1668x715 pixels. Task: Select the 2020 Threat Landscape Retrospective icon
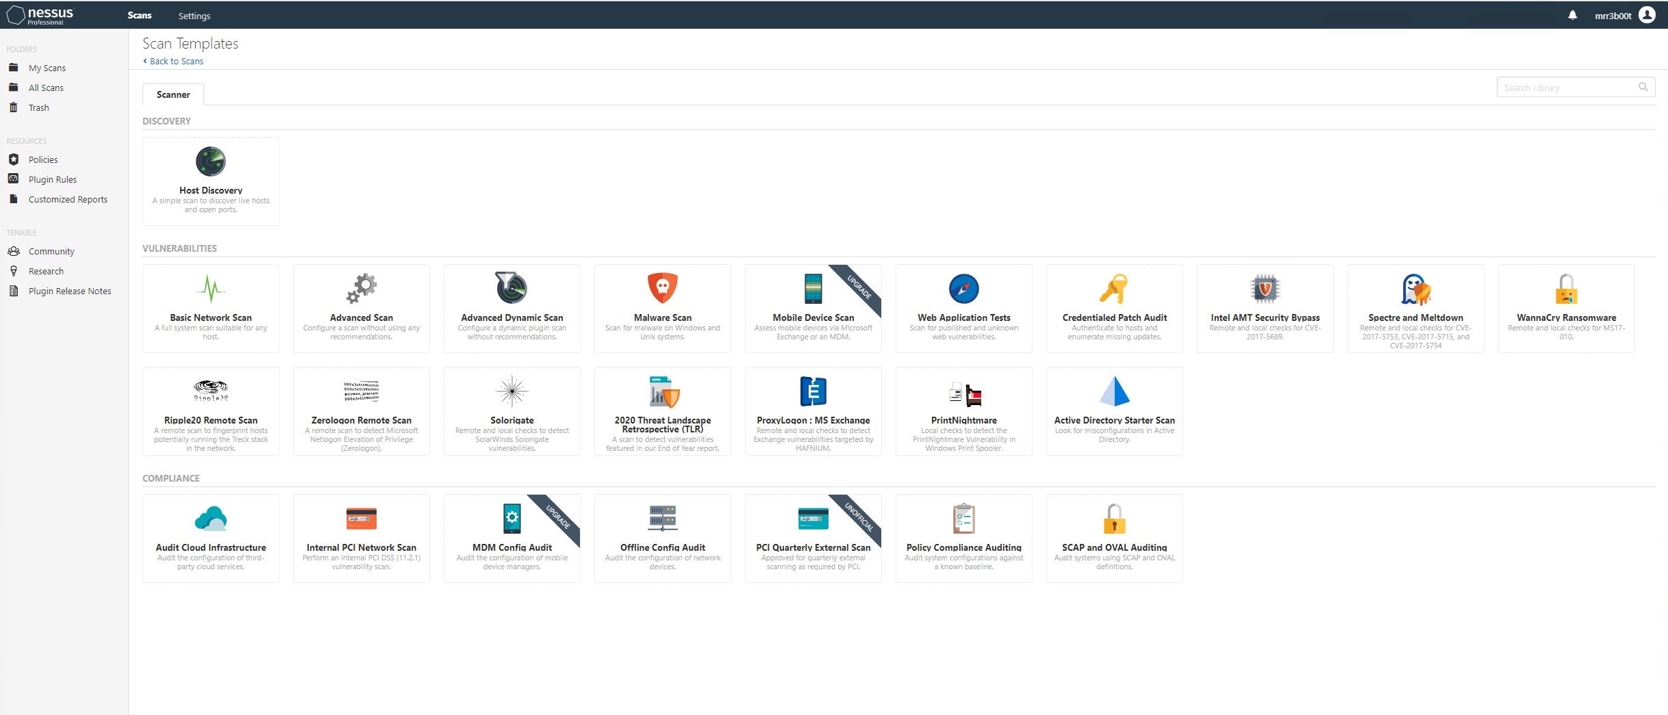tap(664, 391)
